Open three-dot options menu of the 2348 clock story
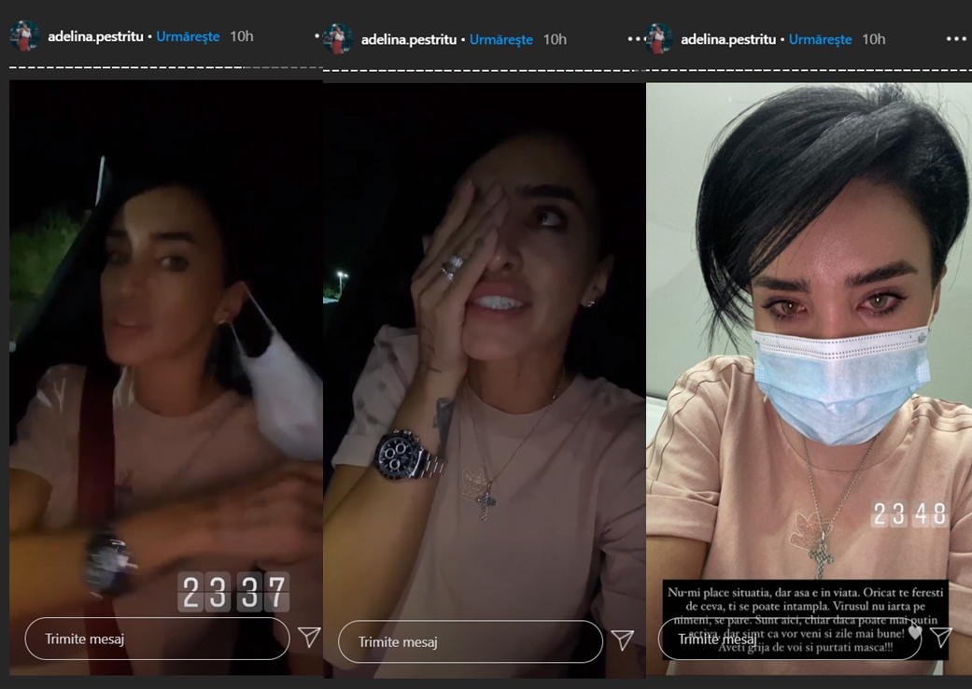This screenshot has height=689, width=972. click(956, 39)
